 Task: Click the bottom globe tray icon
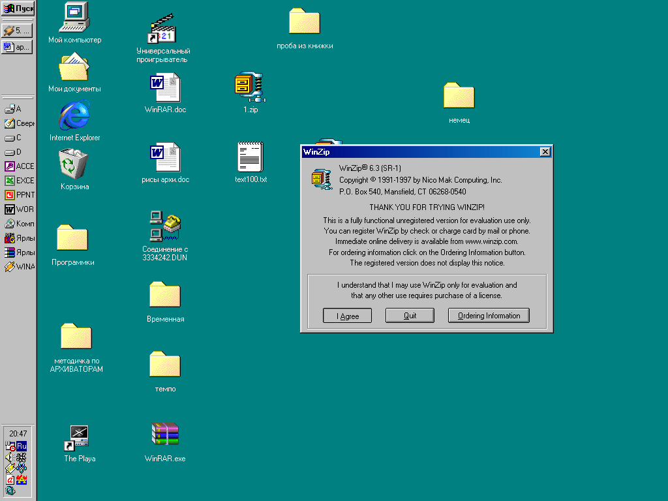click(x=10, y=491)
